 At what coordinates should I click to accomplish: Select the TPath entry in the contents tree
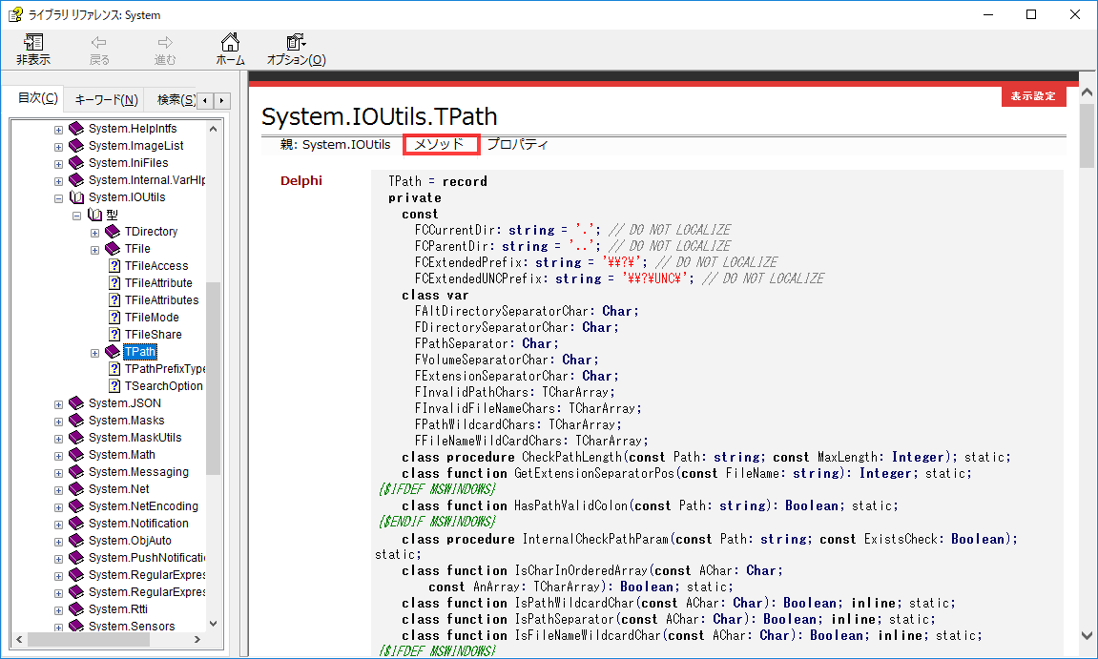[139, 351]
